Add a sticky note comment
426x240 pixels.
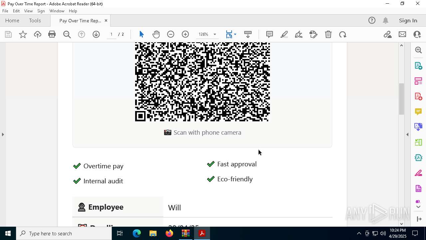point(270,34)
